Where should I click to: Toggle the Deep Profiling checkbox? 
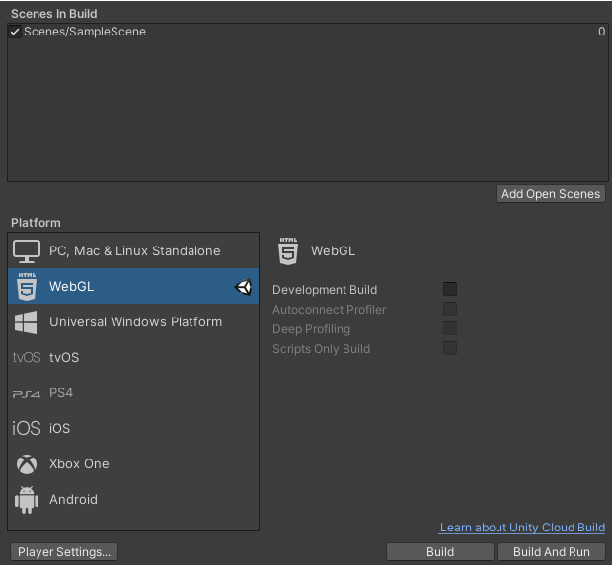[x=450, y=328]
